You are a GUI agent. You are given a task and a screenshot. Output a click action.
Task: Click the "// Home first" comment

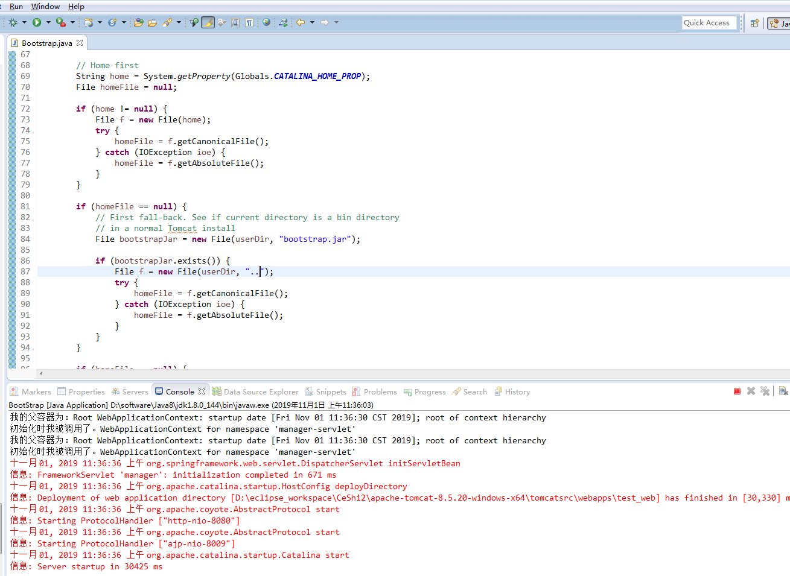point(107,65)
